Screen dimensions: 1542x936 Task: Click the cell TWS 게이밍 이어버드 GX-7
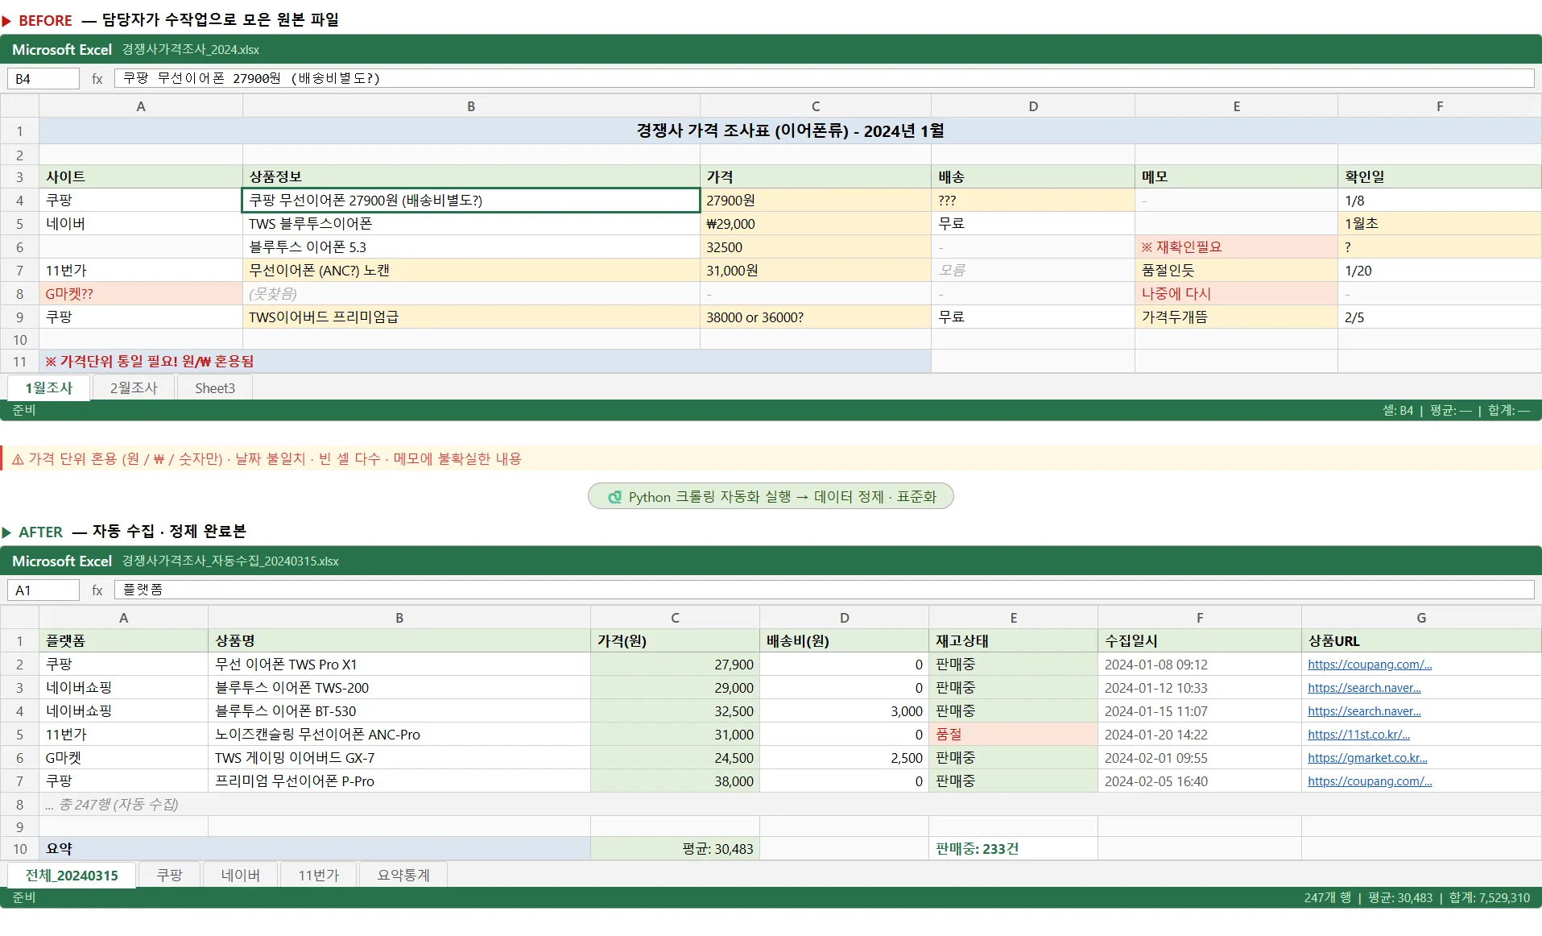399,758
